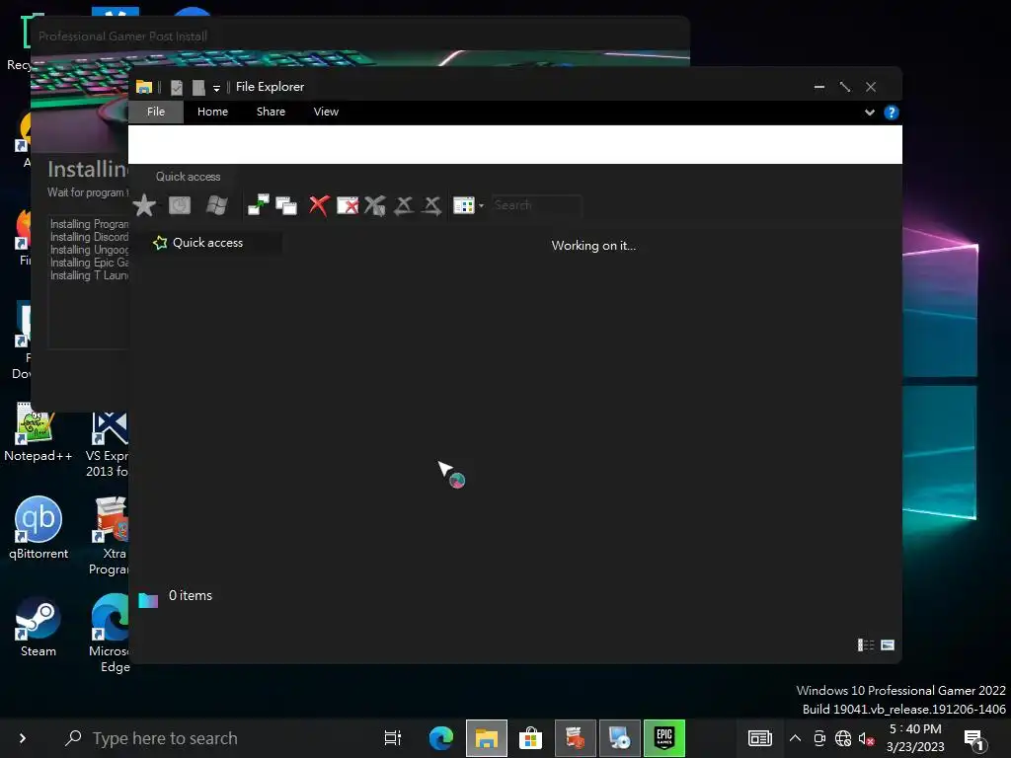Open qBittorrent desktop shortcut

(39, 528)
